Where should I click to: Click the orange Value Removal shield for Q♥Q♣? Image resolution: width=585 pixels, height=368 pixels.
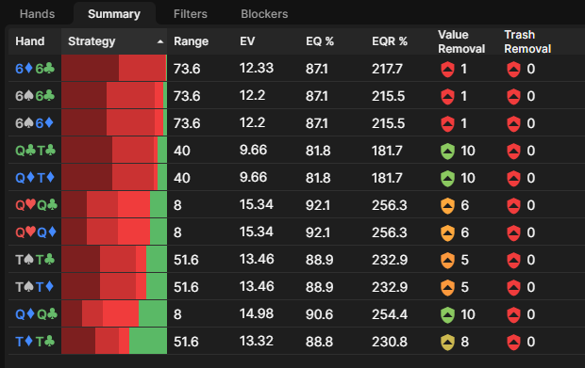tap(447, 206)
